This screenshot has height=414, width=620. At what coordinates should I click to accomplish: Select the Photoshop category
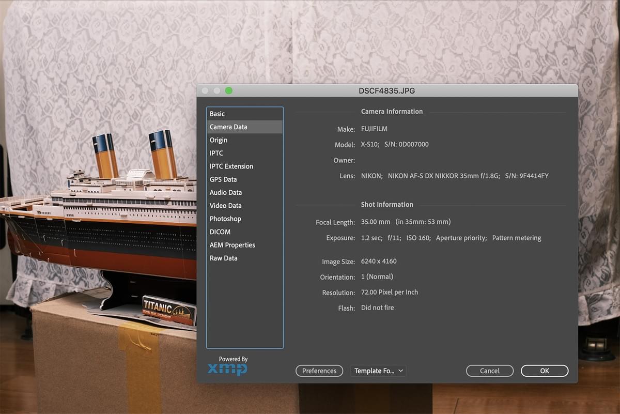(x=244, y=219)
